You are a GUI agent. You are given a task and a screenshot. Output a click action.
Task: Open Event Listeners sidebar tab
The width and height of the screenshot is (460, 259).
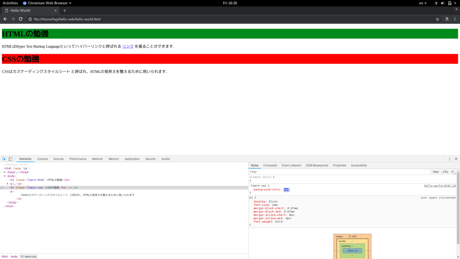coord(291,165)
